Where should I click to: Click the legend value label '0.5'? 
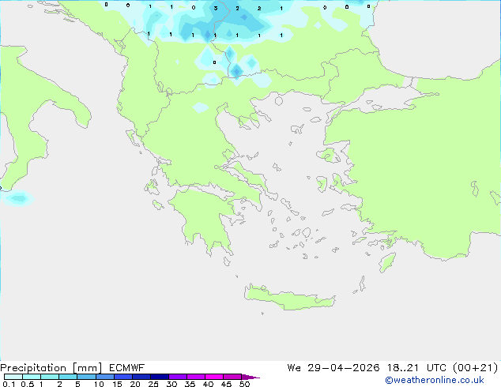tap(28, 384)
